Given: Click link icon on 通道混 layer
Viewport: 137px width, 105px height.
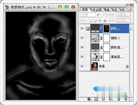Looking at the screenshot, I should (x=101, y=57).
